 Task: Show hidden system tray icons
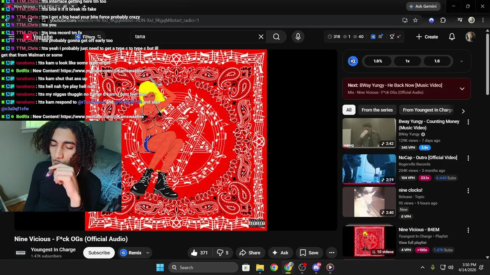coord(423,267)
